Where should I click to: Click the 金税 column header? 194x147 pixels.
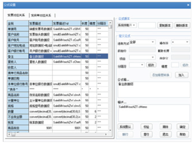click(x=18, y=23)
